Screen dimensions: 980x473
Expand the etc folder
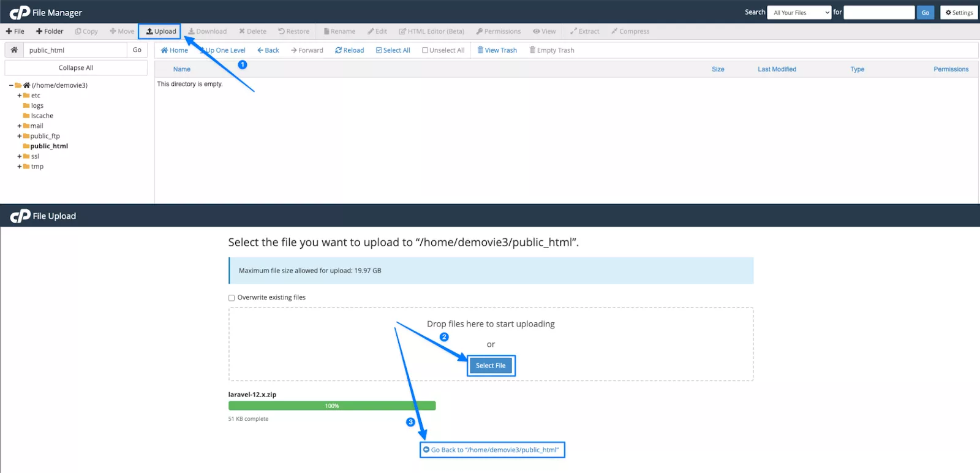click(19, 96)
